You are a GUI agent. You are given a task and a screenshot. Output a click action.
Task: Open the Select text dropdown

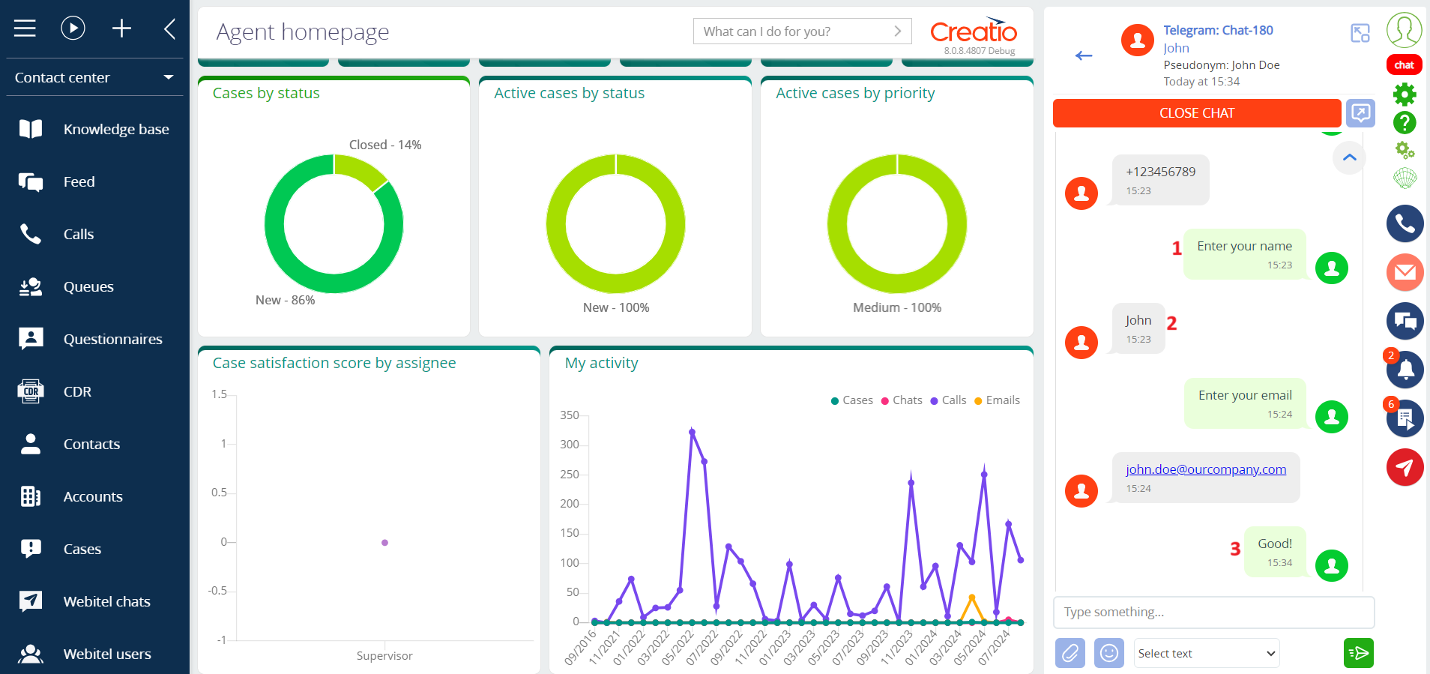[1207, 653]
